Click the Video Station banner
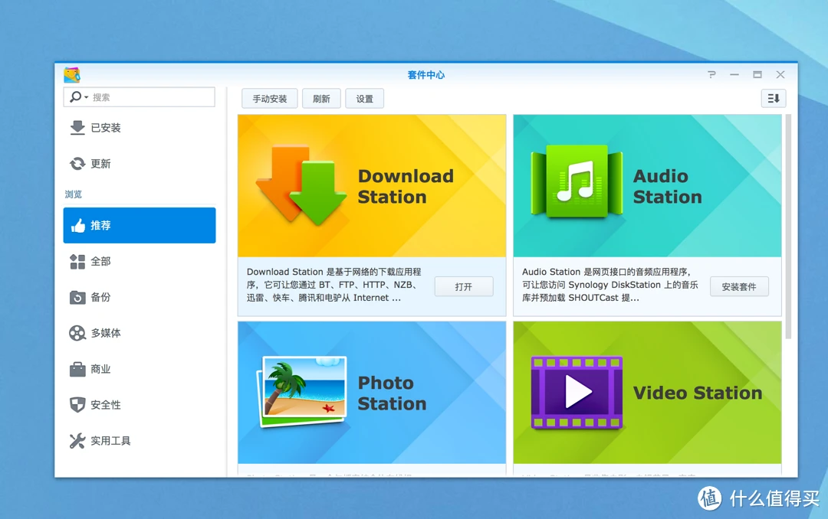 click(x=647, y=393)
